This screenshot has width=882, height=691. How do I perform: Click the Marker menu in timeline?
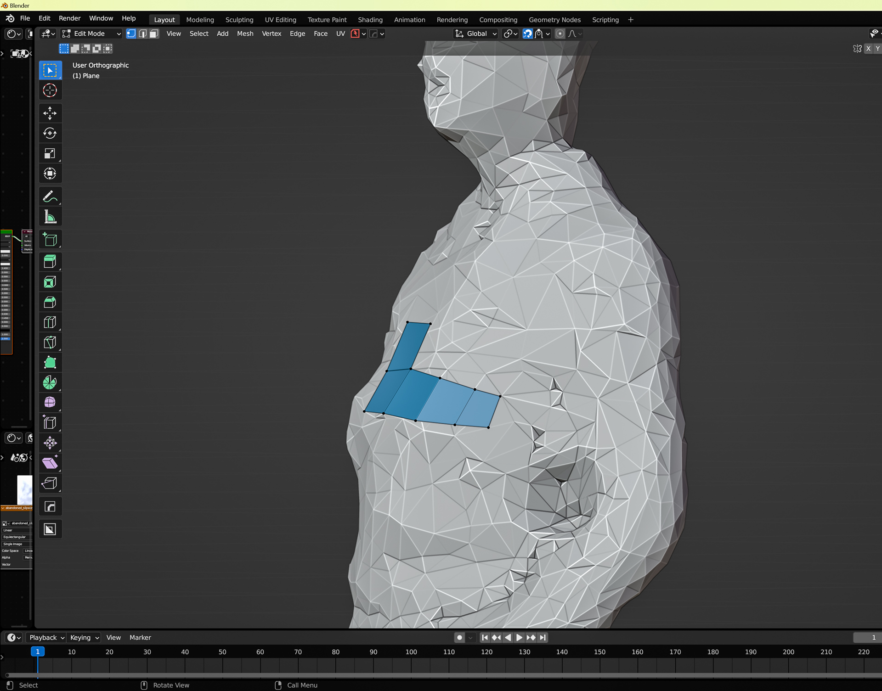pos(140,637)
